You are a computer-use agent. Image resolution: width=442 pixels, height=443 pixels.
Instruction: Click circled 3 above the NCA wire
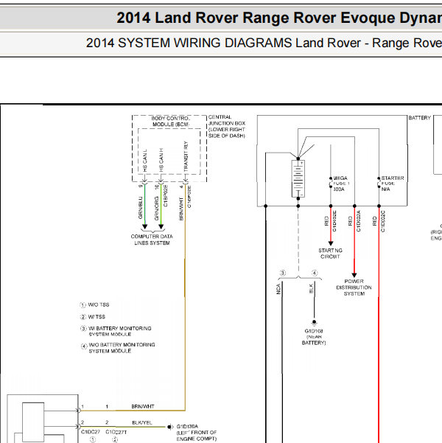[283, 273]
